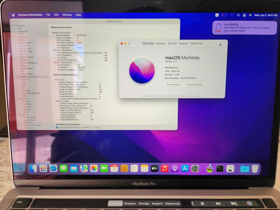Open the Downloads folder in Dock
Screen dimensions: 280x210
tap(245, 169)
